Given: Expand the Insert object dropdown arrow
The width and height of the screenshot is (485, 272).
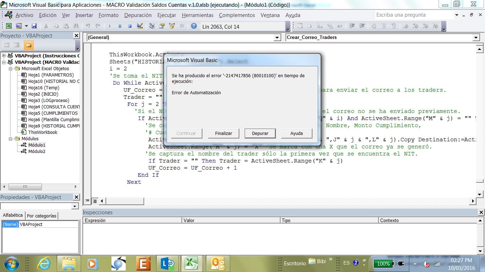Looking at the screenshot, I should coord(26,26).
